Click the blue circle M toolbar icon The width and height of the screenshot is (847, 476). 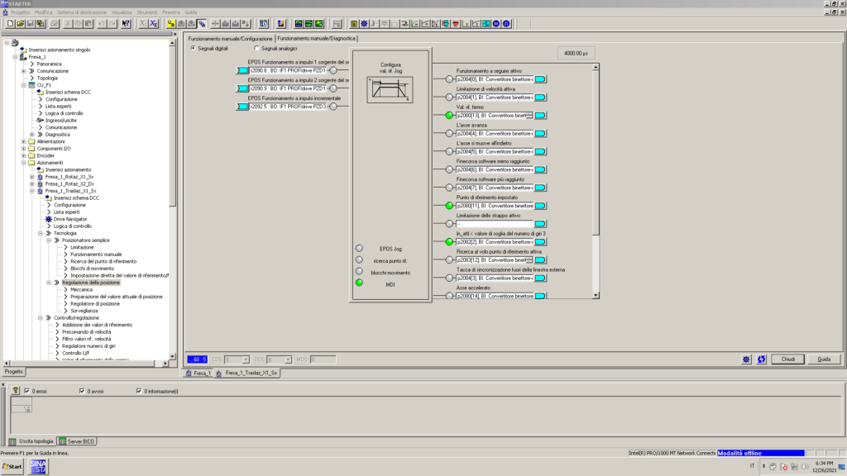496,24
